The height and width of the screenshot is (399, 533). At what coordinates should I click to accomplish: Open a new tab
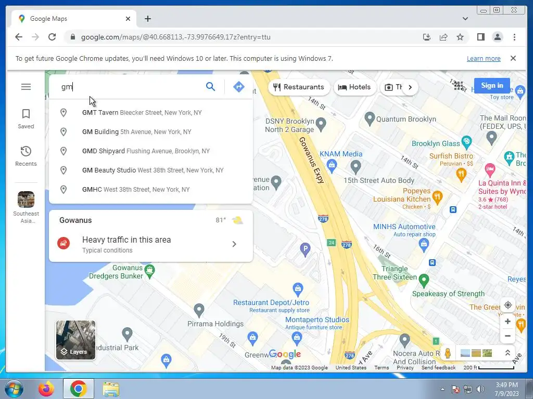[147, 19]
